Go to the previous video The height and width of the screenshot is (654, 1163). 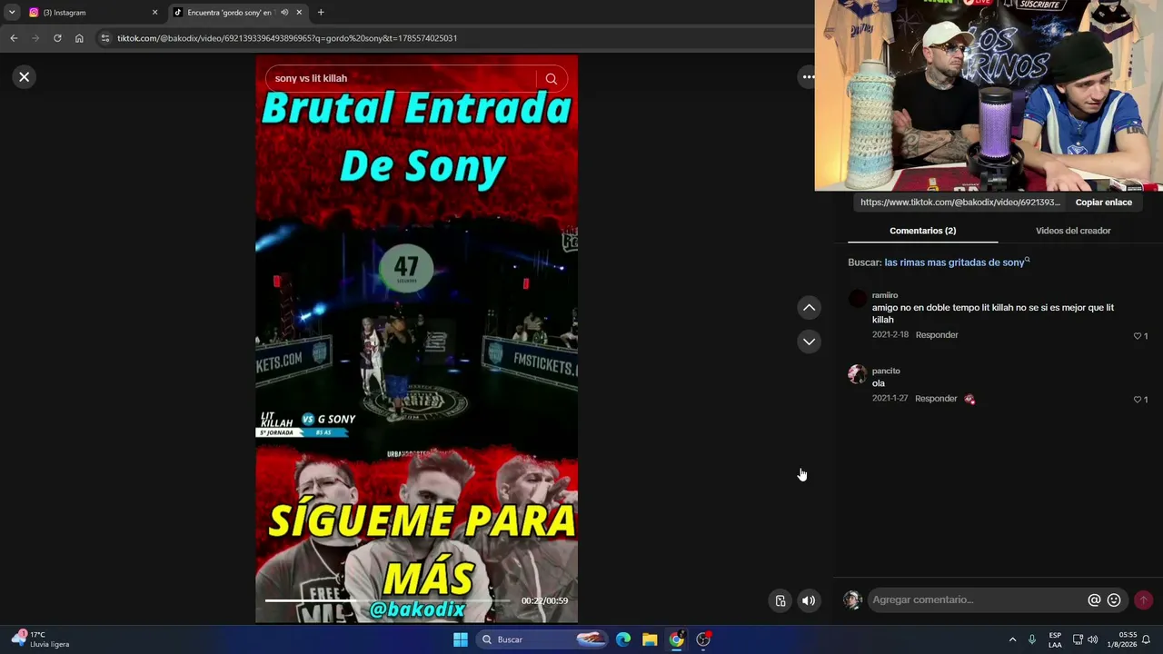[x=809, y=308]
